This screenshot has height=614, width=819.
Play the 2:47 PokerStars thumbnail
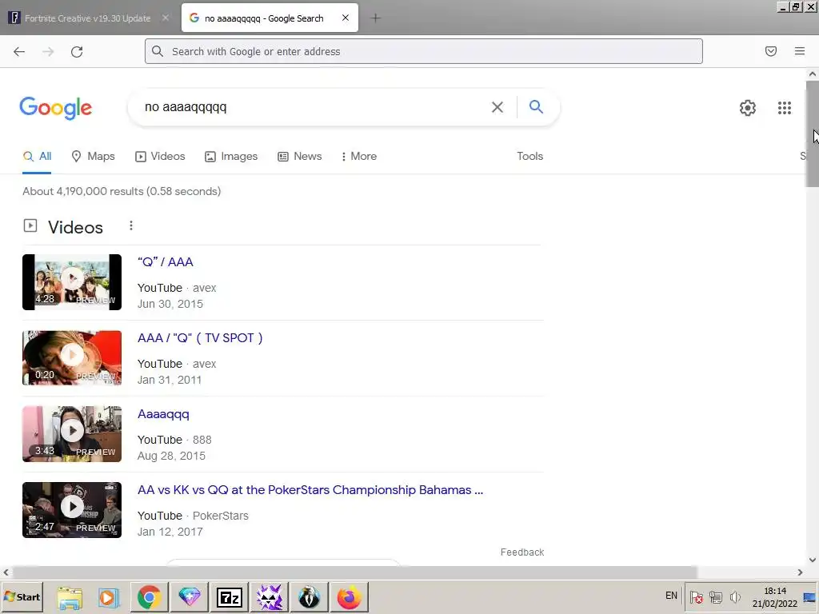[72, 509]
